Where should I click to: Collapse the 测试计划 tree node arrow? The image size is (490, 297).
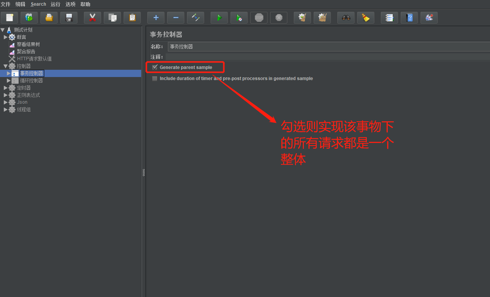3,30
